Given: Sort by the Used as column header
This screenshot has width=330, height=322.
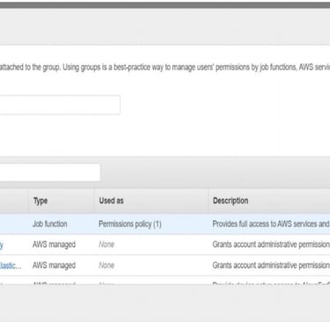Looking at the screenshot, I should coord(111,201).
